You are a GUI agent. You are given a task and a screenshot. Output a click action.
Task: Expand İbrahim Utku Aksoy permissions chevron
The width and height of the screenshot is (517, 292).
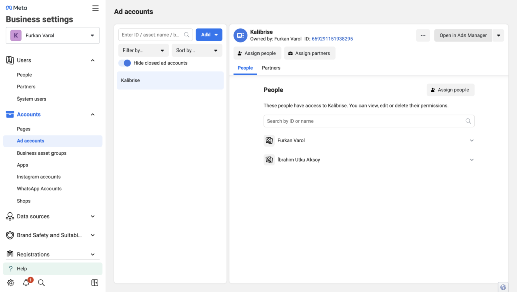click(471, 160)
